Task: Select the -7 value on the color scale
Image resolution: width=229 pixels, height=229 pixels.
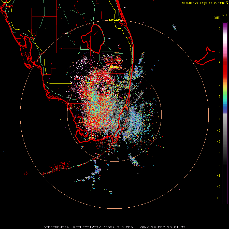Action: coord(219,187)
